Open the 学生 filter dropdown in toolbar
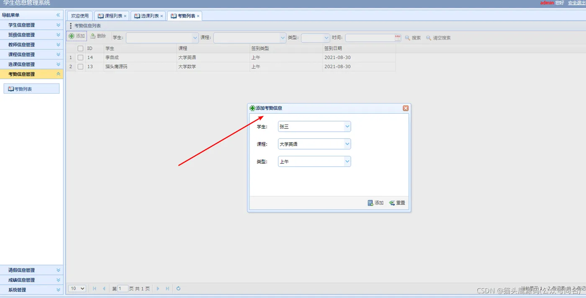Image resolution: width=586 pixels, height=298 pixels. 195,38
